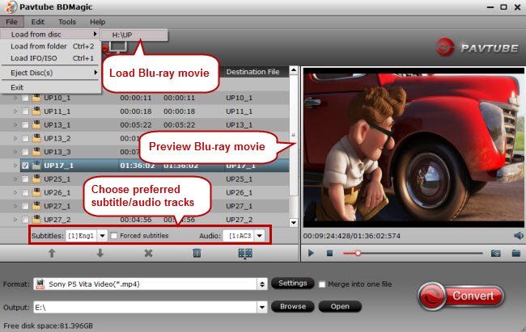Image resolution: width=526 pixels, height=332 pixels.
Task: Select the UP27_2 row name
Action: (x=57, y=220)
